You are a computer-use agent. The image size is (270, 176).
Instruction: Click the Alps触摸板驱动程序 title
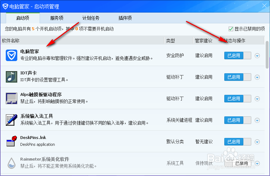click(x=41, y=94)
